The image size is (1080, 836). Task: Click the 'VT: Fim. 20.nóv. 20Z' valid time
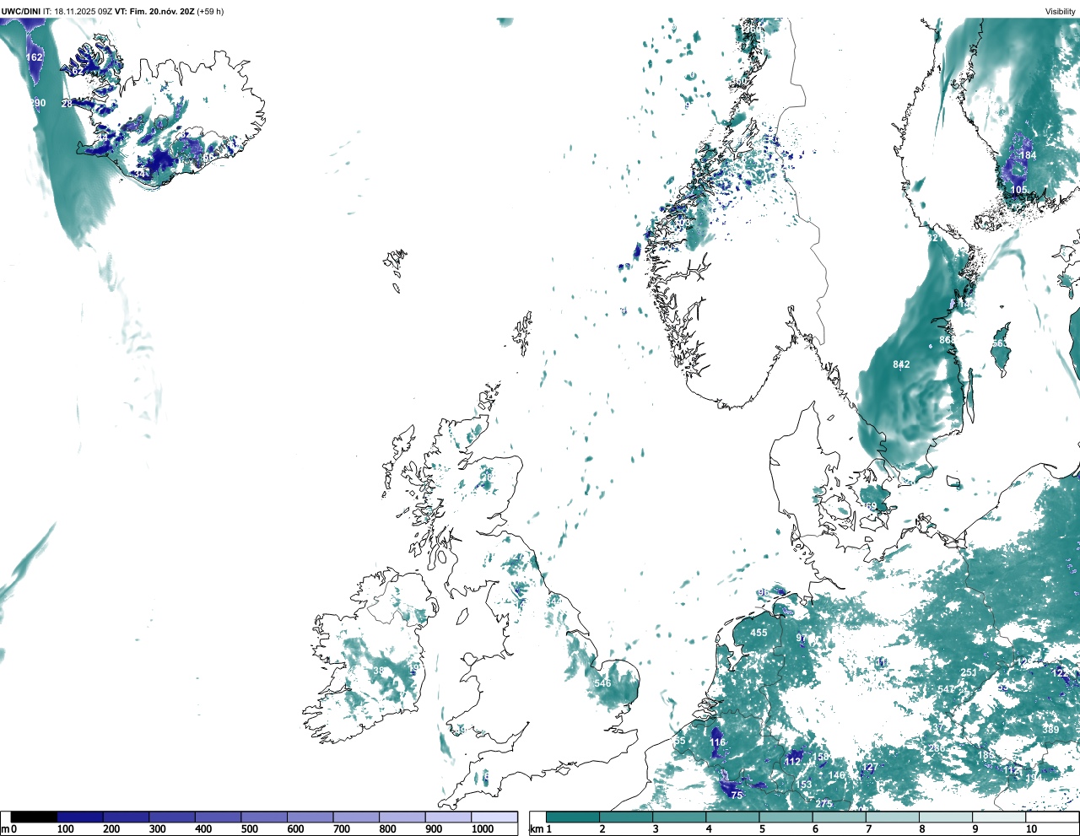tap(154, 11)
